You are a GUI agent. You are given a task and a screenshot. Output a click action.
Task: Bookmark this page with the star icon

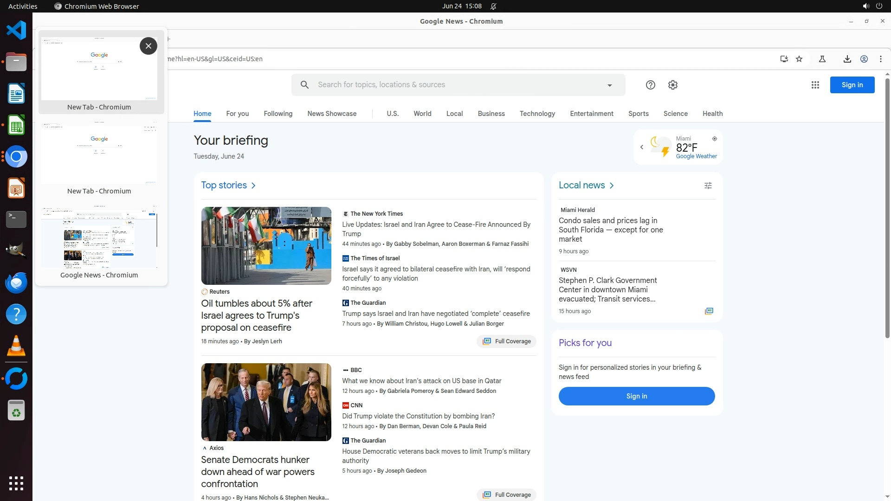coord(799,59)
